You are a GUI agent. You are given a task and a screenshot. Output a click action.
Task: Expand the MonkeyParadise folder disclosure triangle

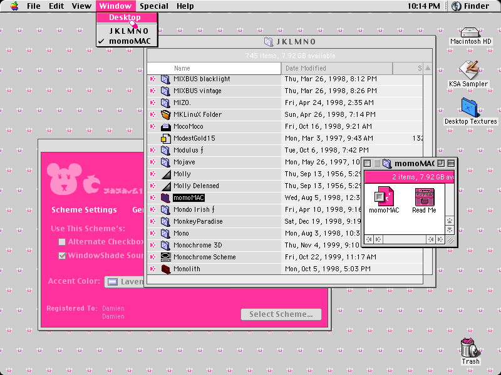[153, 221]
